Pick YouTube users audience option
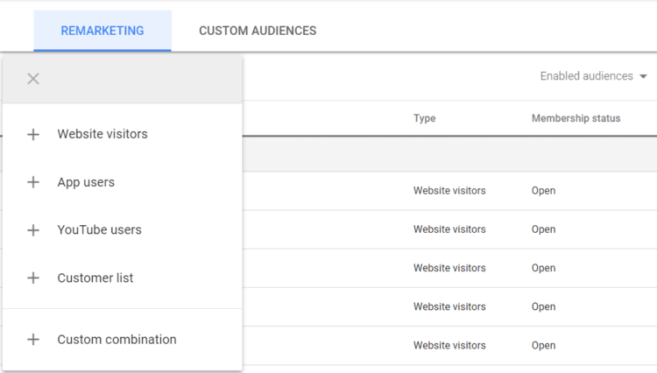Viewport: 657px width, 373px height. point(99,230)
